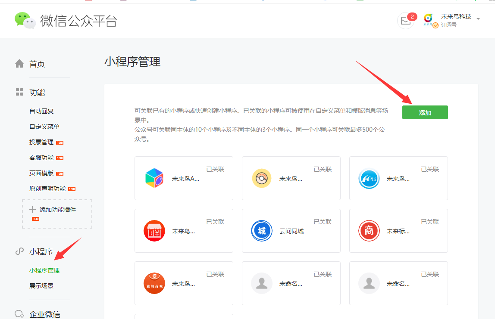Select 小程序 section heading
The image size is (495, 319).
(x=41, y=251)
